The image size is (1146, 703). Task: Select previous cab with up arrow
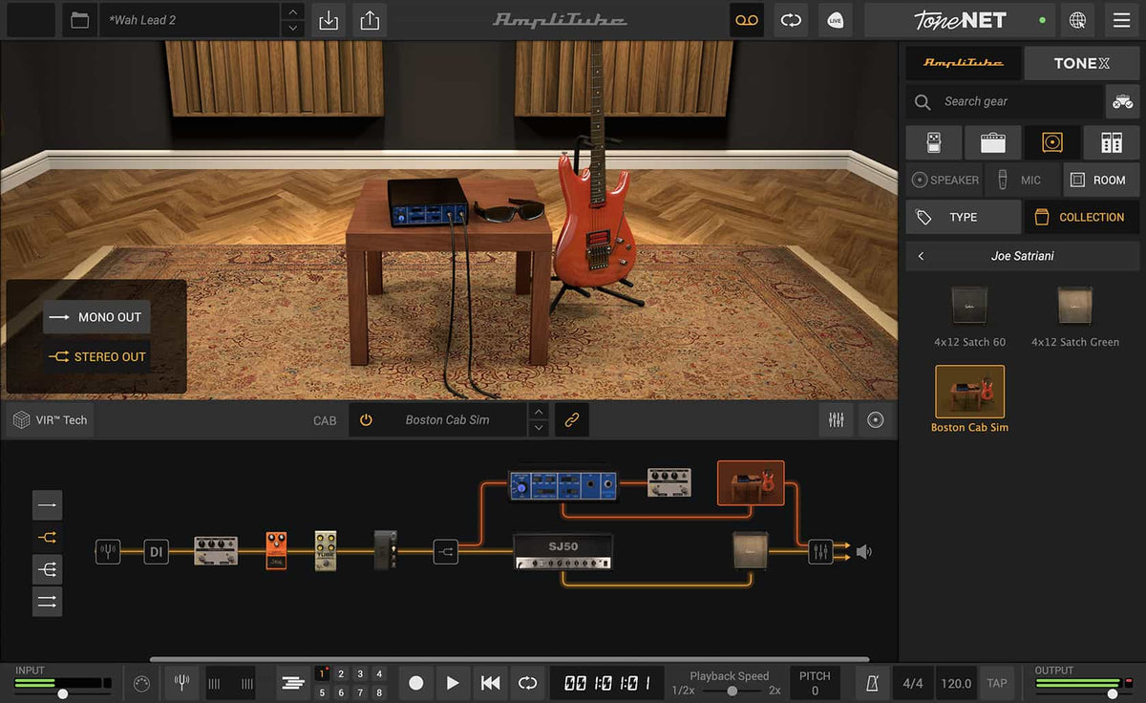pos(539,412)
